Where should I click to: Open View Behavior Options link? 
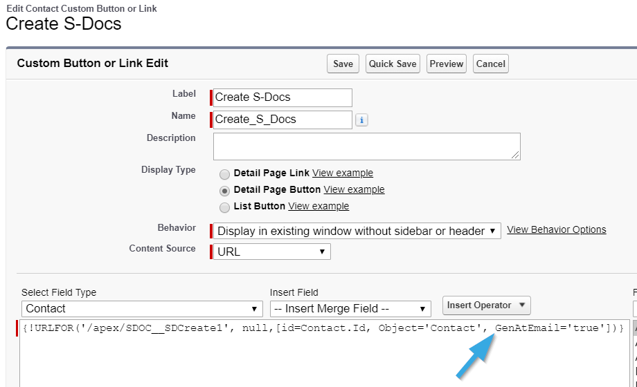point(556,229)
